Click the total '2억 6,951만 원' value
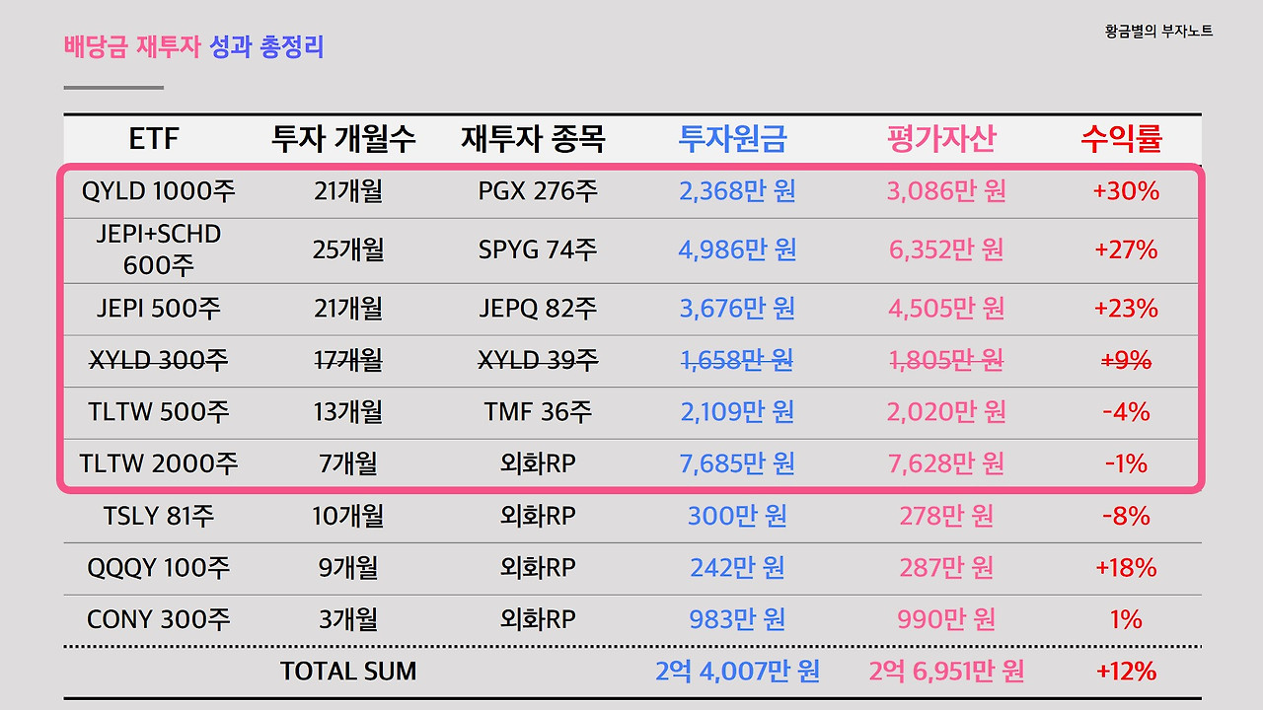Screen dimensions: 1263x710 point(946,672)
